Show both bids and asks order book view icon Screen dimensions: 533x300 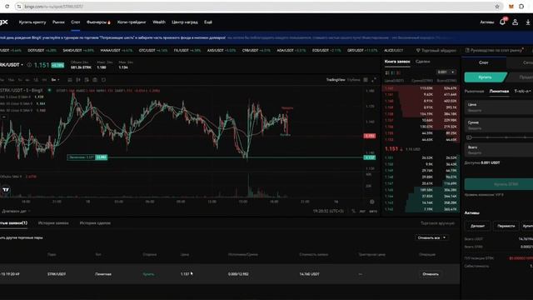click(387, 72)
